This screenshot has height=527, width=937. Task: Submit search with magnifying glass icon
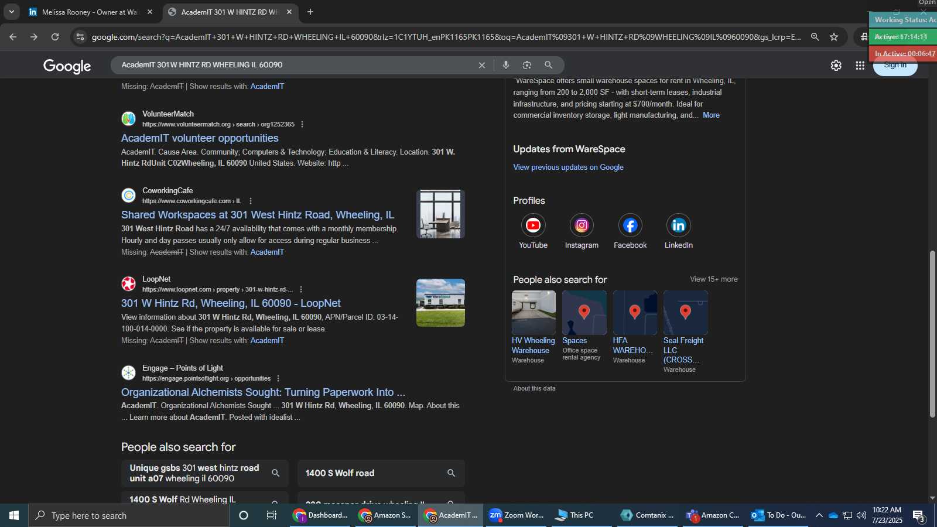coord(548,65)
